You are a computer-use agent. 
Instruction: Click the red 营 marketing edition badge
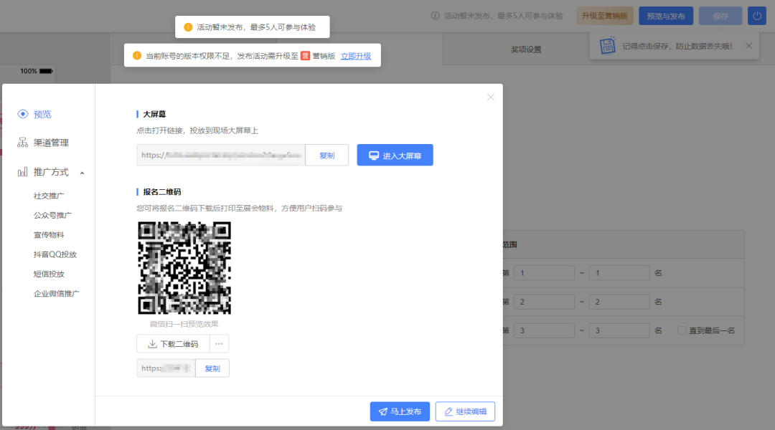(306, 56)
